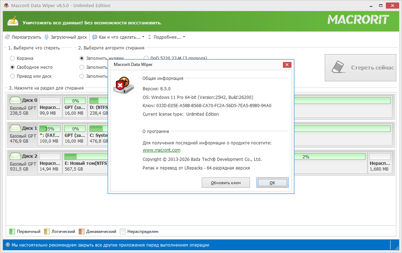
Task: Select the Диск 2 drive icon
Action: point(15,156)
